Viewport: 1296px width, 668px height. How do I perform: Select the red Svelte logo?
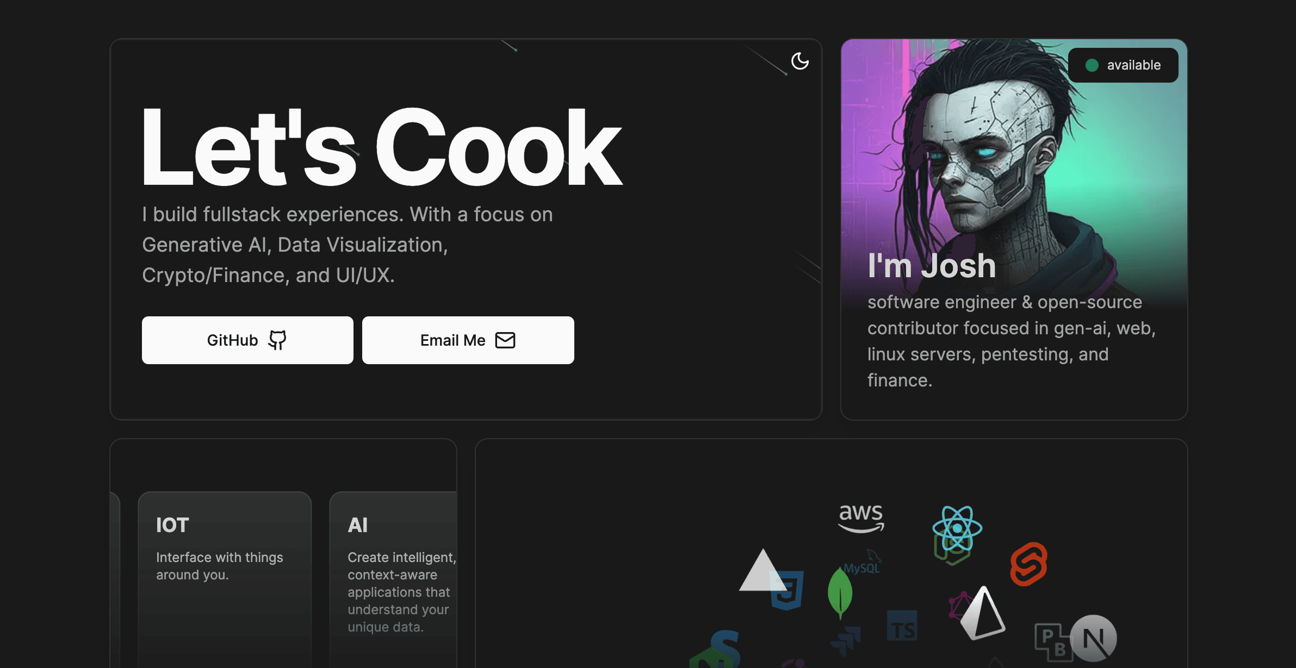pos(1028,564)
